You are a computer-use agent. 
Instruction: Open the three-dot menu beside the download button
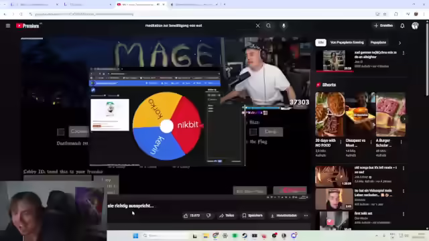(306, 216)
